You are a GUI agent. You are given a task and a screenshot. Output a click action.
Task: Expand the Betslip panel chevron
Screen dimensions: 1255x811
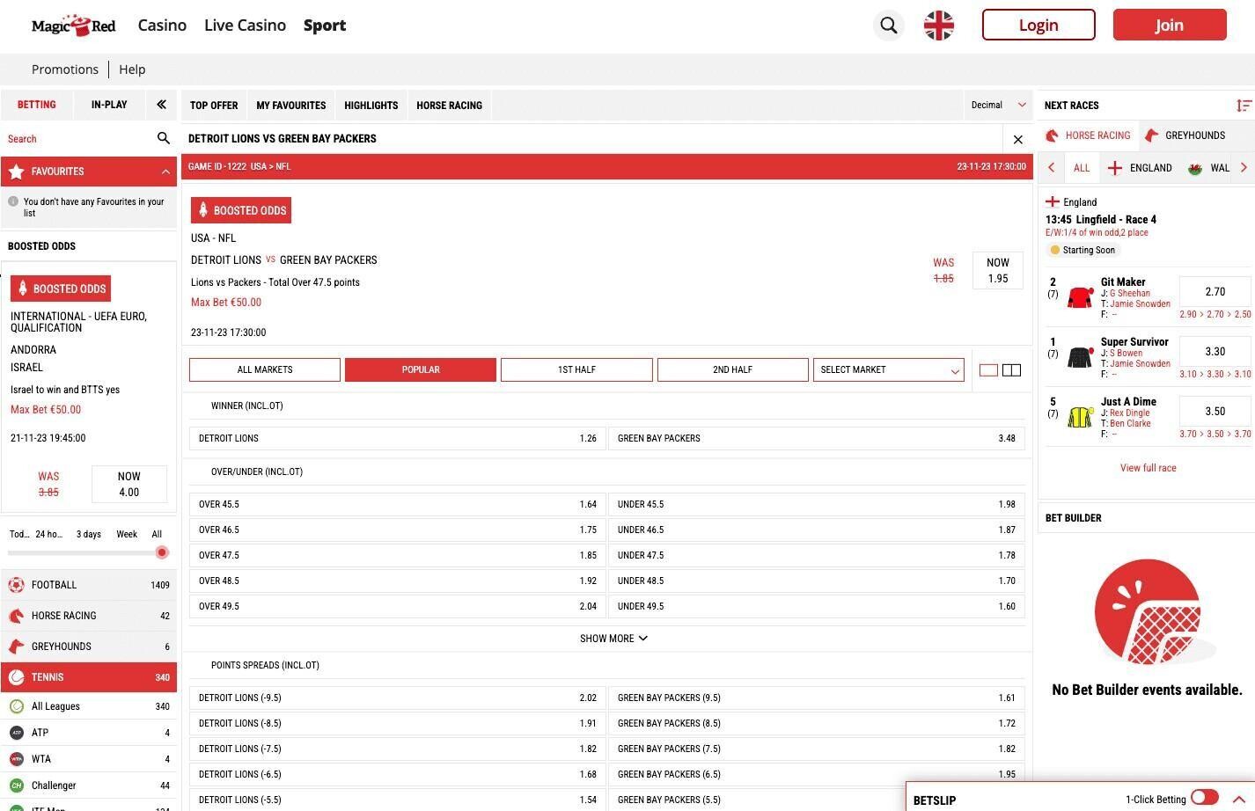(x=1238, y=799)
